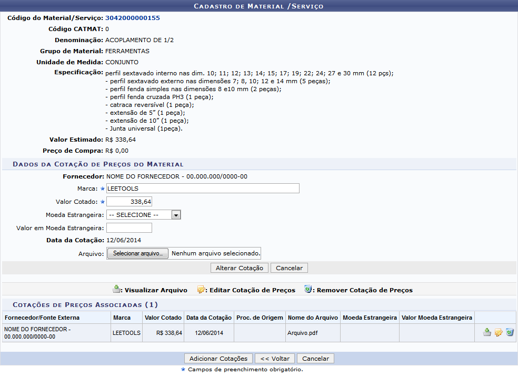
Task: Click the Marca field containing LEETOOLS
Action: click(203, 189)
